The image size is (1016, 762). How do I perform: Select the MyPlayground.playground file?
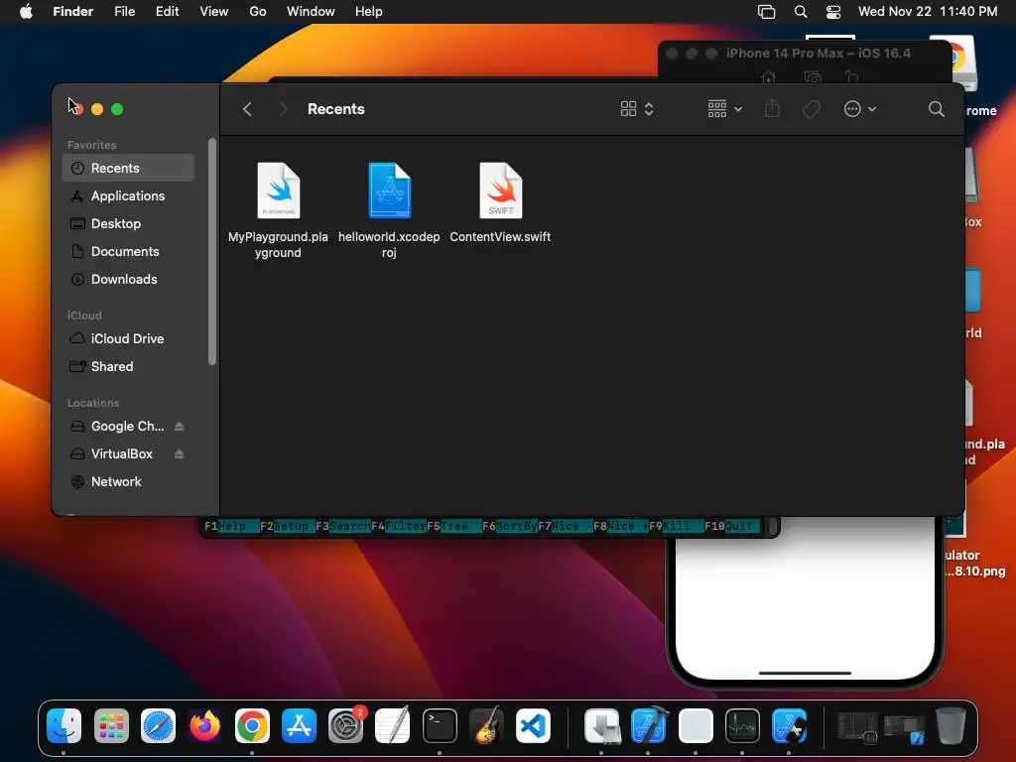tap(278, 210)
